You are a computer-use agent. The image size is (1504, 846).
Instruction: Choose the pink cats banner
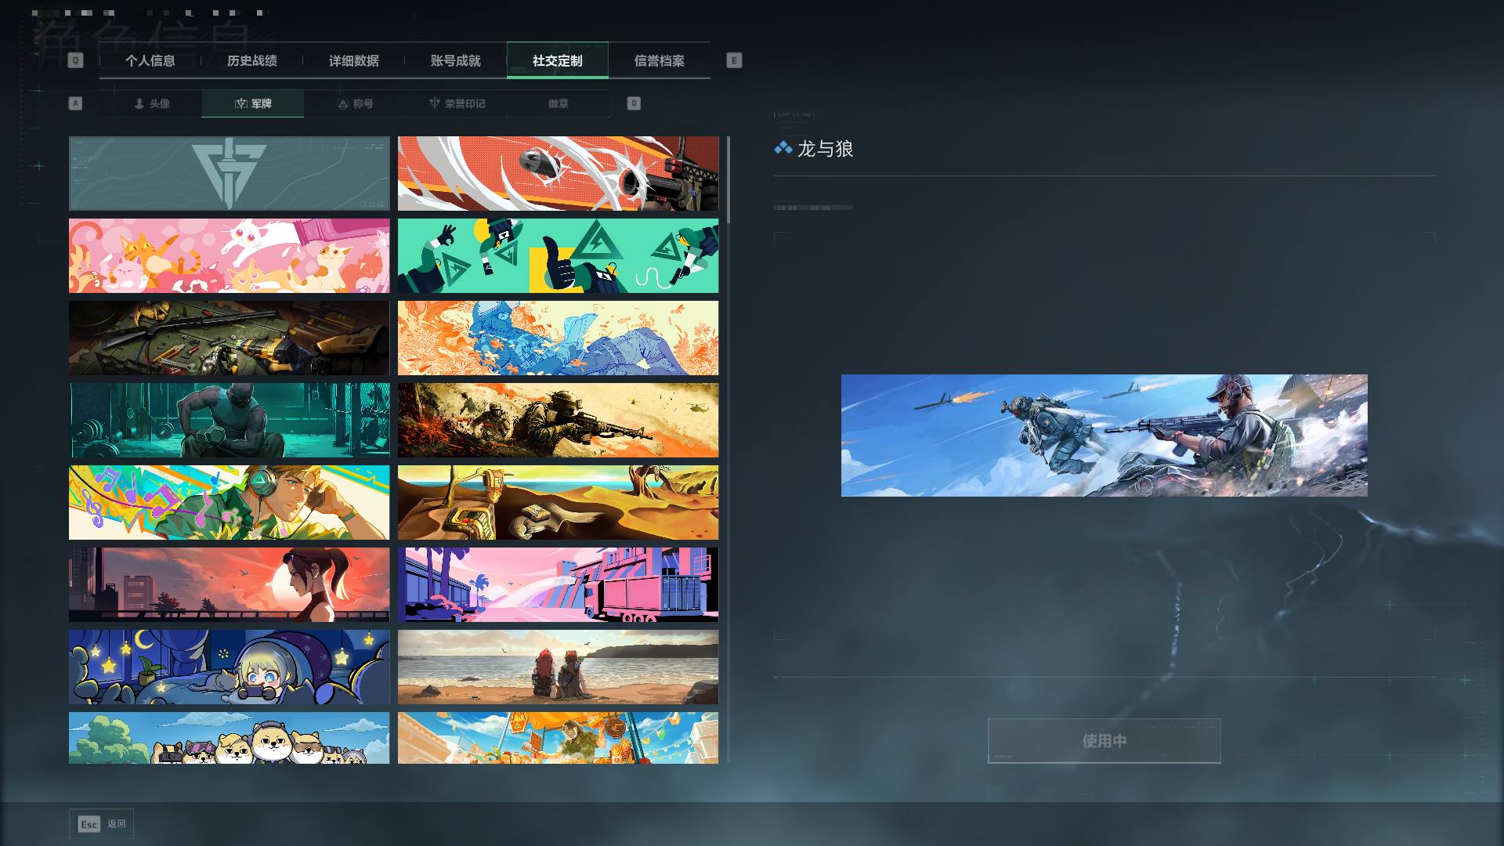point(229,256)
